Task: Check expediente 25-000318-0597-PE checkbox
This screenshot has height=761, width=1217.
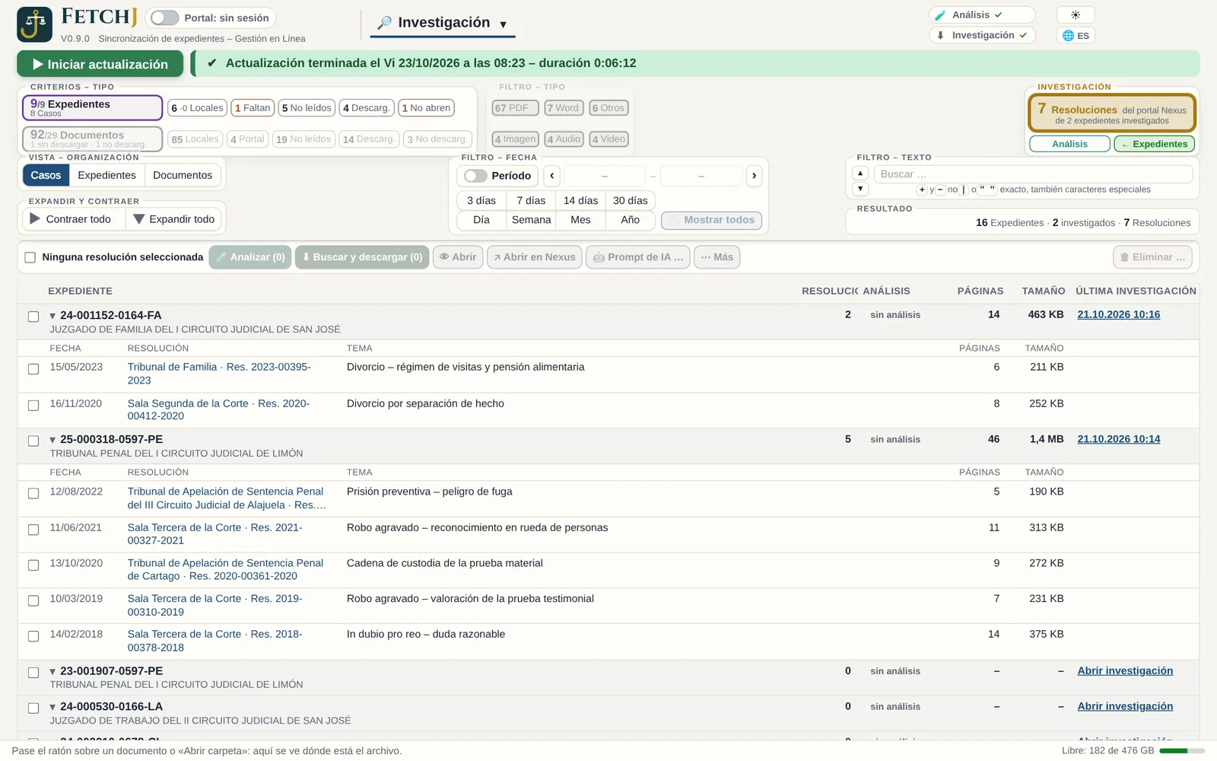Action: coord(33,441)
